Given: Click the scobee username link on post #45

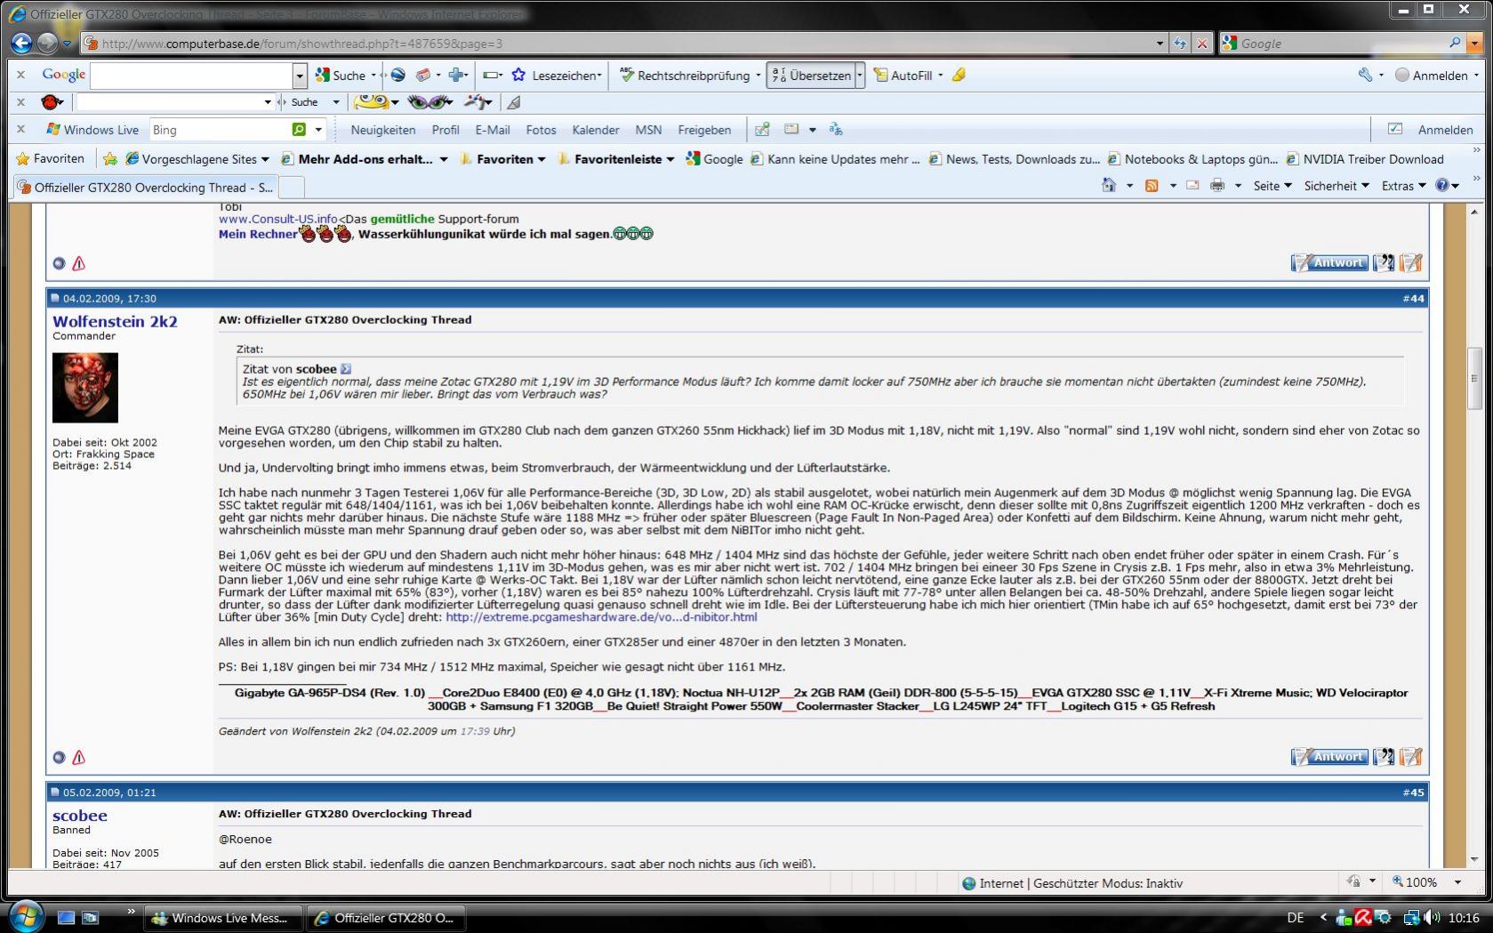Looking at the screenshot, I should 80,815.
